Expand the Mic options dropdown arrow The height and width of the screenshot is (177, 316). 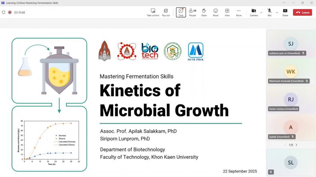tap(277, 12)
